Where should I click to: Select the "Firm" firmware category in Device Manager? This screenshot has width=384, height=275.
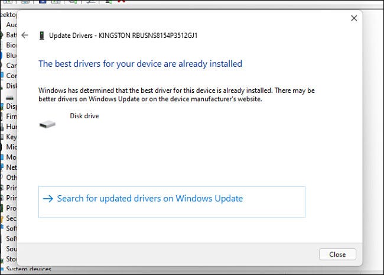11,117
